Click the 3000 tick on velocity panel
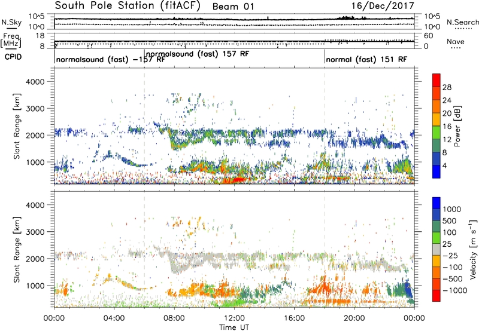Screen dimensions: 479x331 pyautogui.click(x=35, y=232)
